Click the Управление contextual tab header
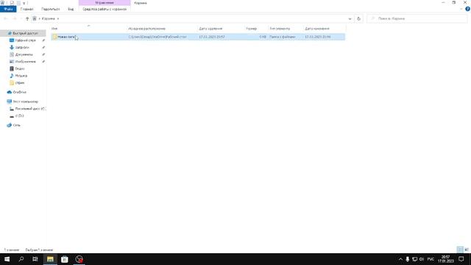 (x=105, y=3)
